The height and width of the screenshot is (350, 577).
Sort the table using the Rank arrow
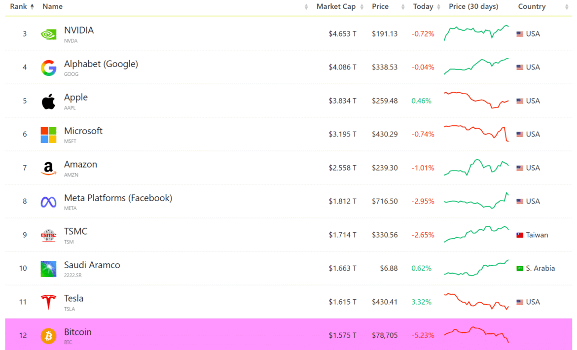click(32, 6)
